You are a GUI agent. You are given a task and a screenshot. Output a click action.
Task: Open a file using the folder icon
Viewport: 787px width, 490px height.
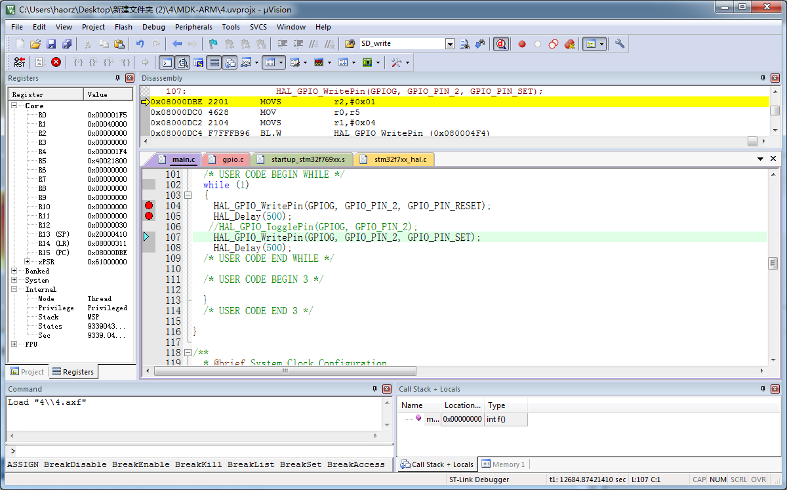[x=35, y=44]
